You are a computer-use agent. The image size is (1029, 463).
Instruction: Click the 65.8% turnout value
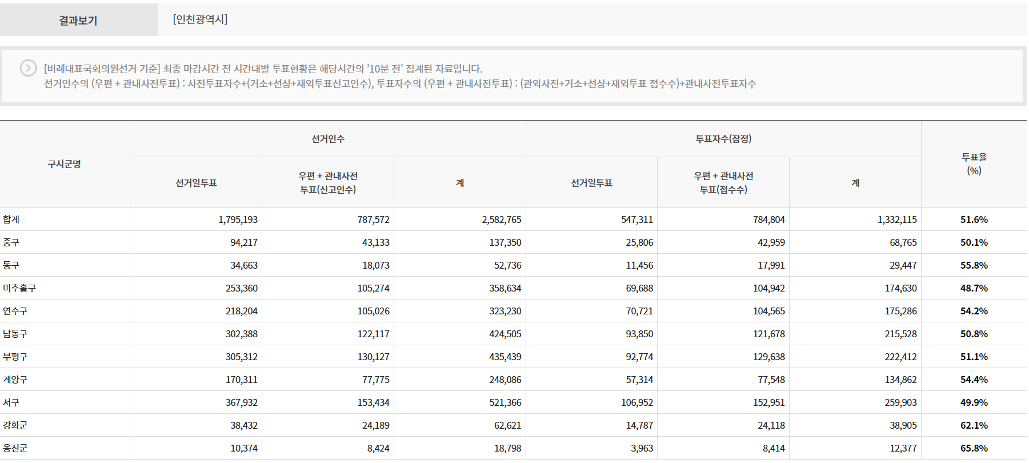tap(974, 448)
